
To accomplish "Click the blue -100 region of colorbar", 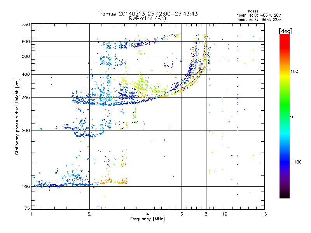I will tap(285, 162).
